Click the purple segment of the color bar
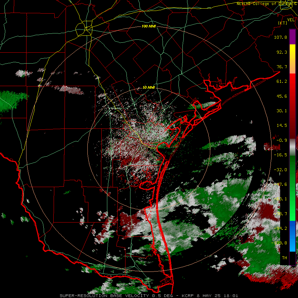The image size is (298, 298). click(x=292, y=37)
